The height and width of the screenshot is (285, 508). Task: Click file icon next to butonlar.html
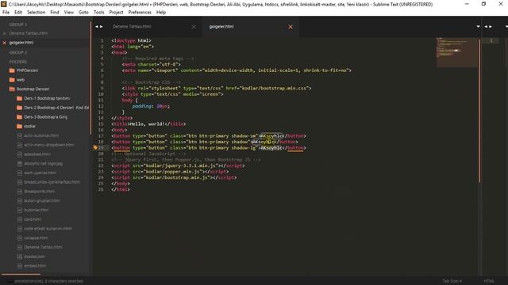pyautogui.click(x=19, y=210)
